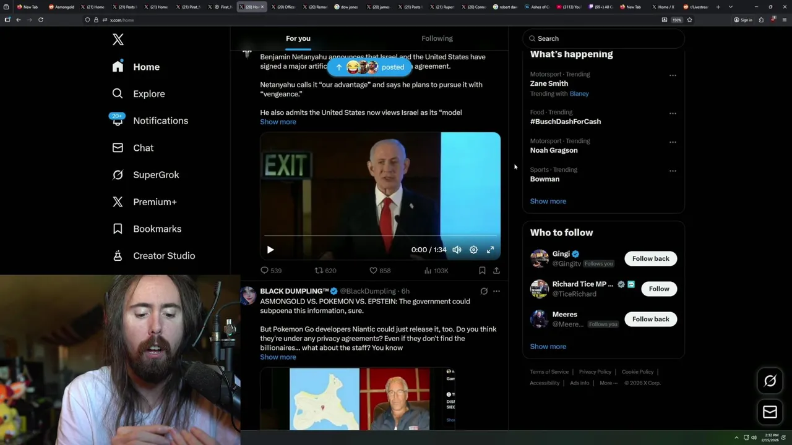Follow back Gingi
This screenshot has width=792, height=445.
[651, 258]
